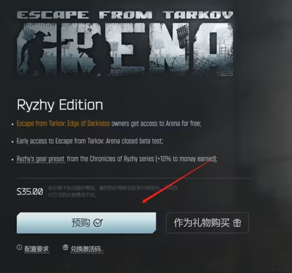Viewport: 292px width, 273px height.
Task: Open the 兑换激活码 redeem code link
Action: (x=87, y=249)
